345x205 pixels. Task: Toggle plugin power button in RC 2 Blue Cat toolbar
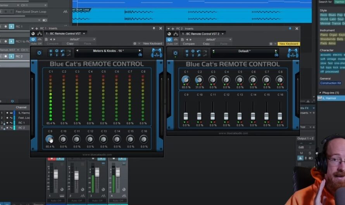175,53
